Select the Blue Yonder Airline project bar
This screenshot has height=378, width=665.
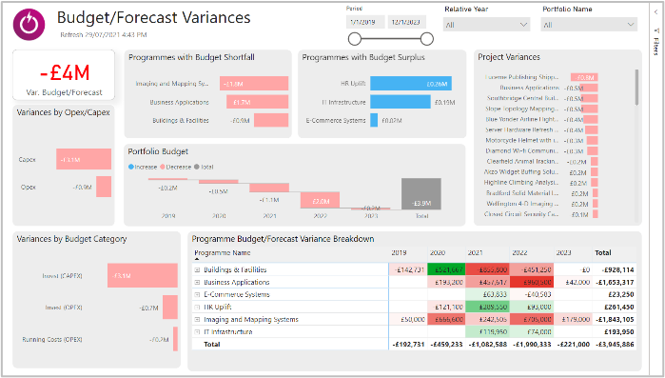pyautogui.click(x=591, y=120)
